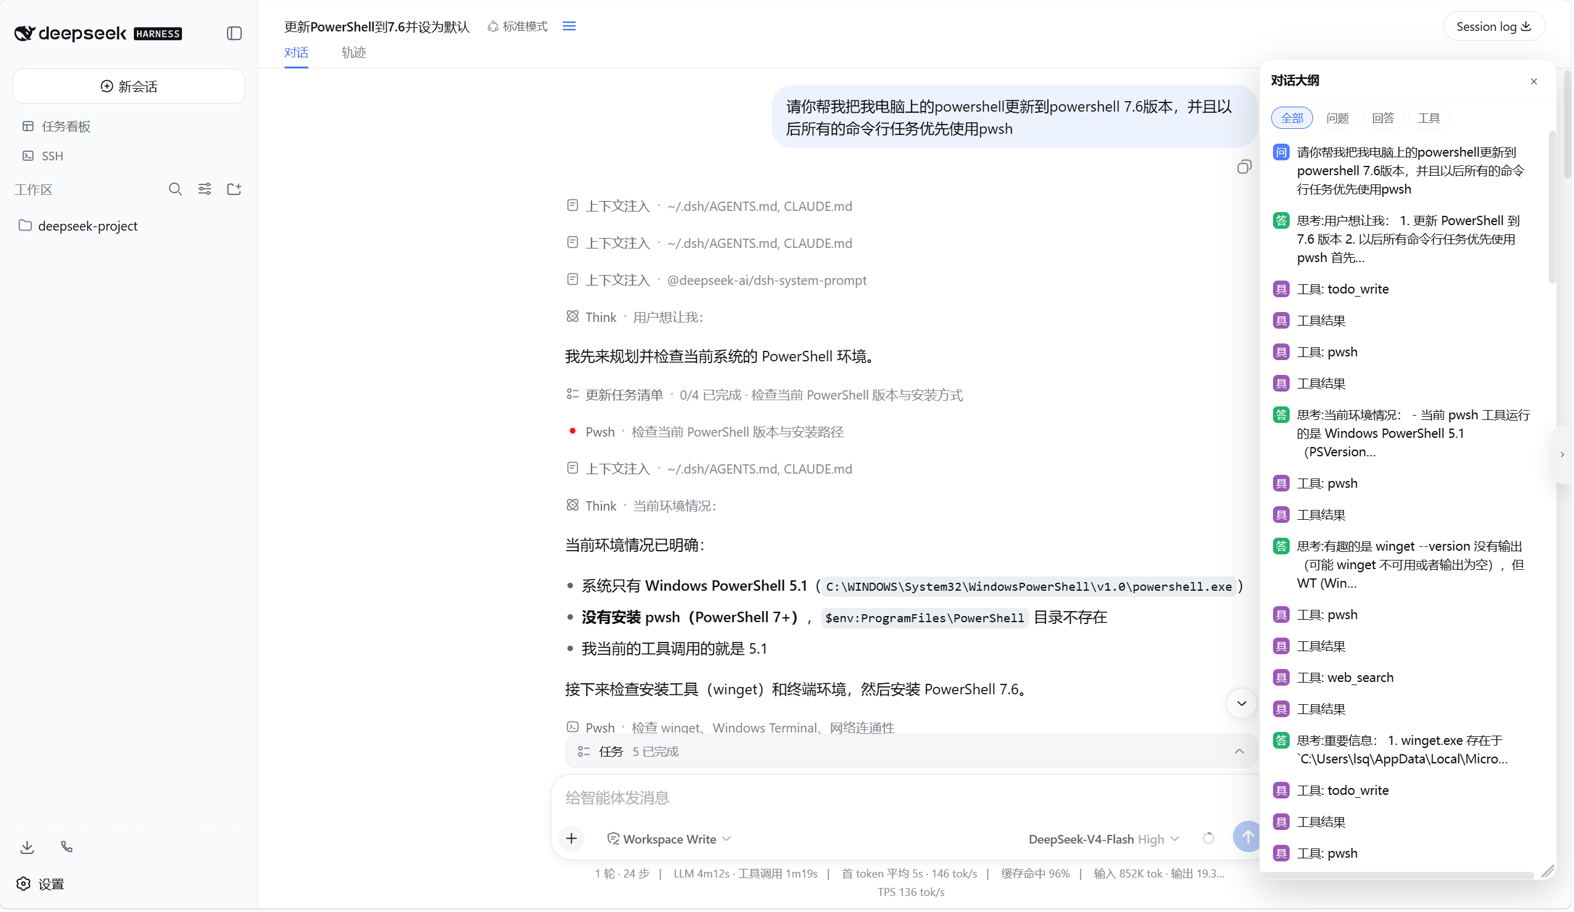Click the download icon in the sidebar footer
The image size is (1574, 912).
click(27, 848)
